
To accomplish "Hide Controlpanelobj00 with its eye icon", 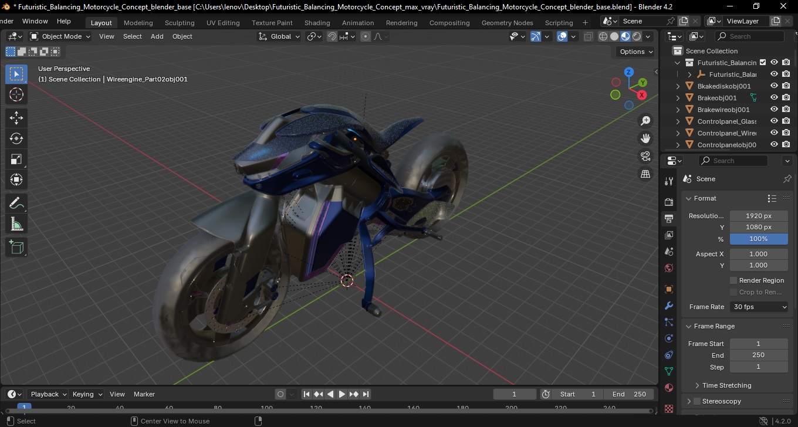I will (x=775, y=145).
